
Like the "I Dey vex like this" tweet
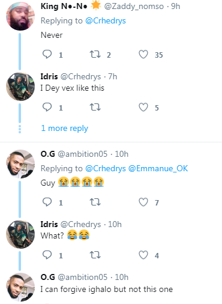click(143, 107)
